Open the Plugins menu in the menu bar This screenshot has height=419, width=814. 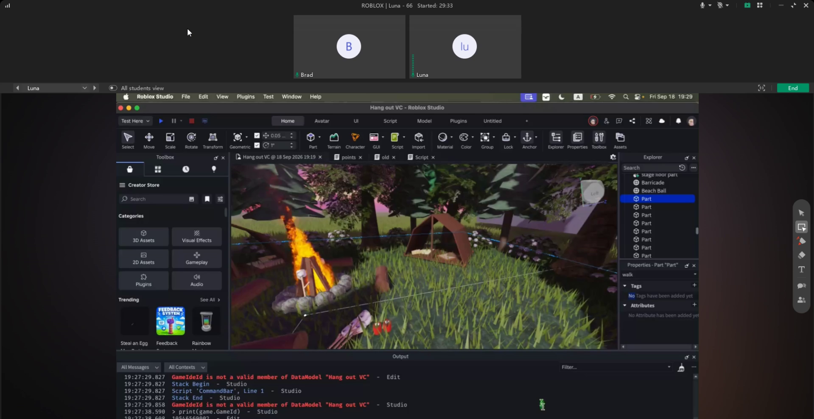(x=246, y=97)
